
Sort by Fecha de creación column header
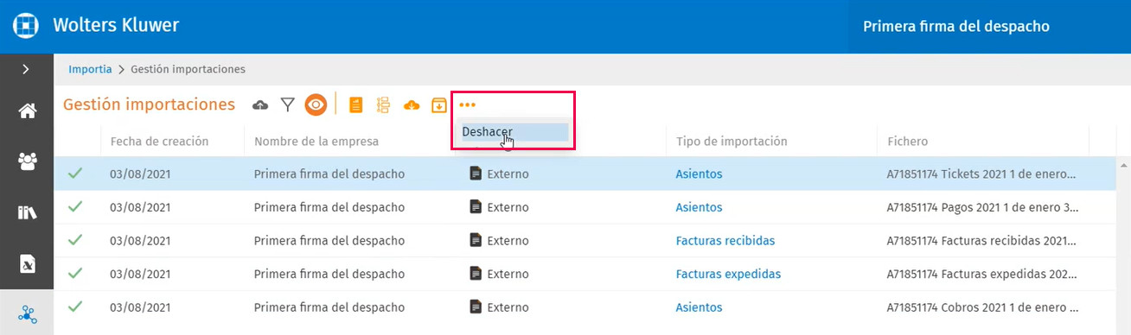coord(159,141)
